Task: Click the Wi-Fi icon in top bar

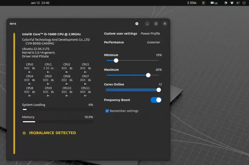Action: click(232, 3)
